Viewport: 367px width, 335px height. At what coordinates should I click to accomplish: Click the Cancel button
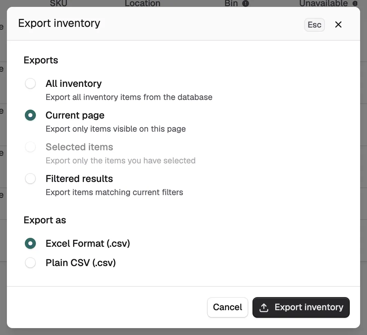[x=228, y=307]
